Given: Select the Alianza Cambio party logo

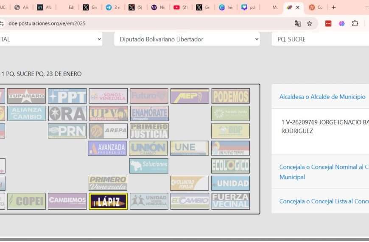Looking at the screenshot, I should pos(26,113).
